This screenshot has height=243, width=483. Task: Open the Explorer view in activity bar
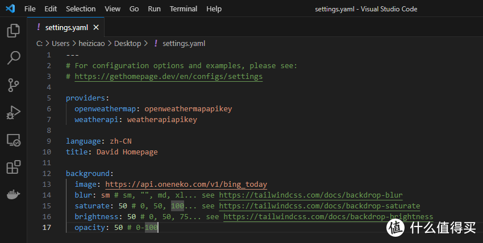point(13,31)
